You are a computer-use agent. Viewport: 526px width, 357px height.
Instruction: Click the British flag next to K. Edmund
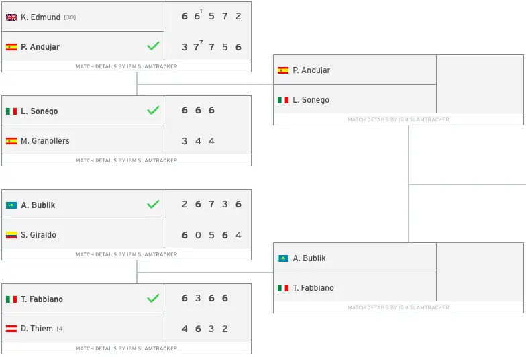coord(11,17)
